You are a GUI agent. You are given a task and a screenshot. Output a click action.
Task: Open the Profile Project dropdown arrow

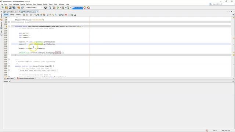[70, 8]
